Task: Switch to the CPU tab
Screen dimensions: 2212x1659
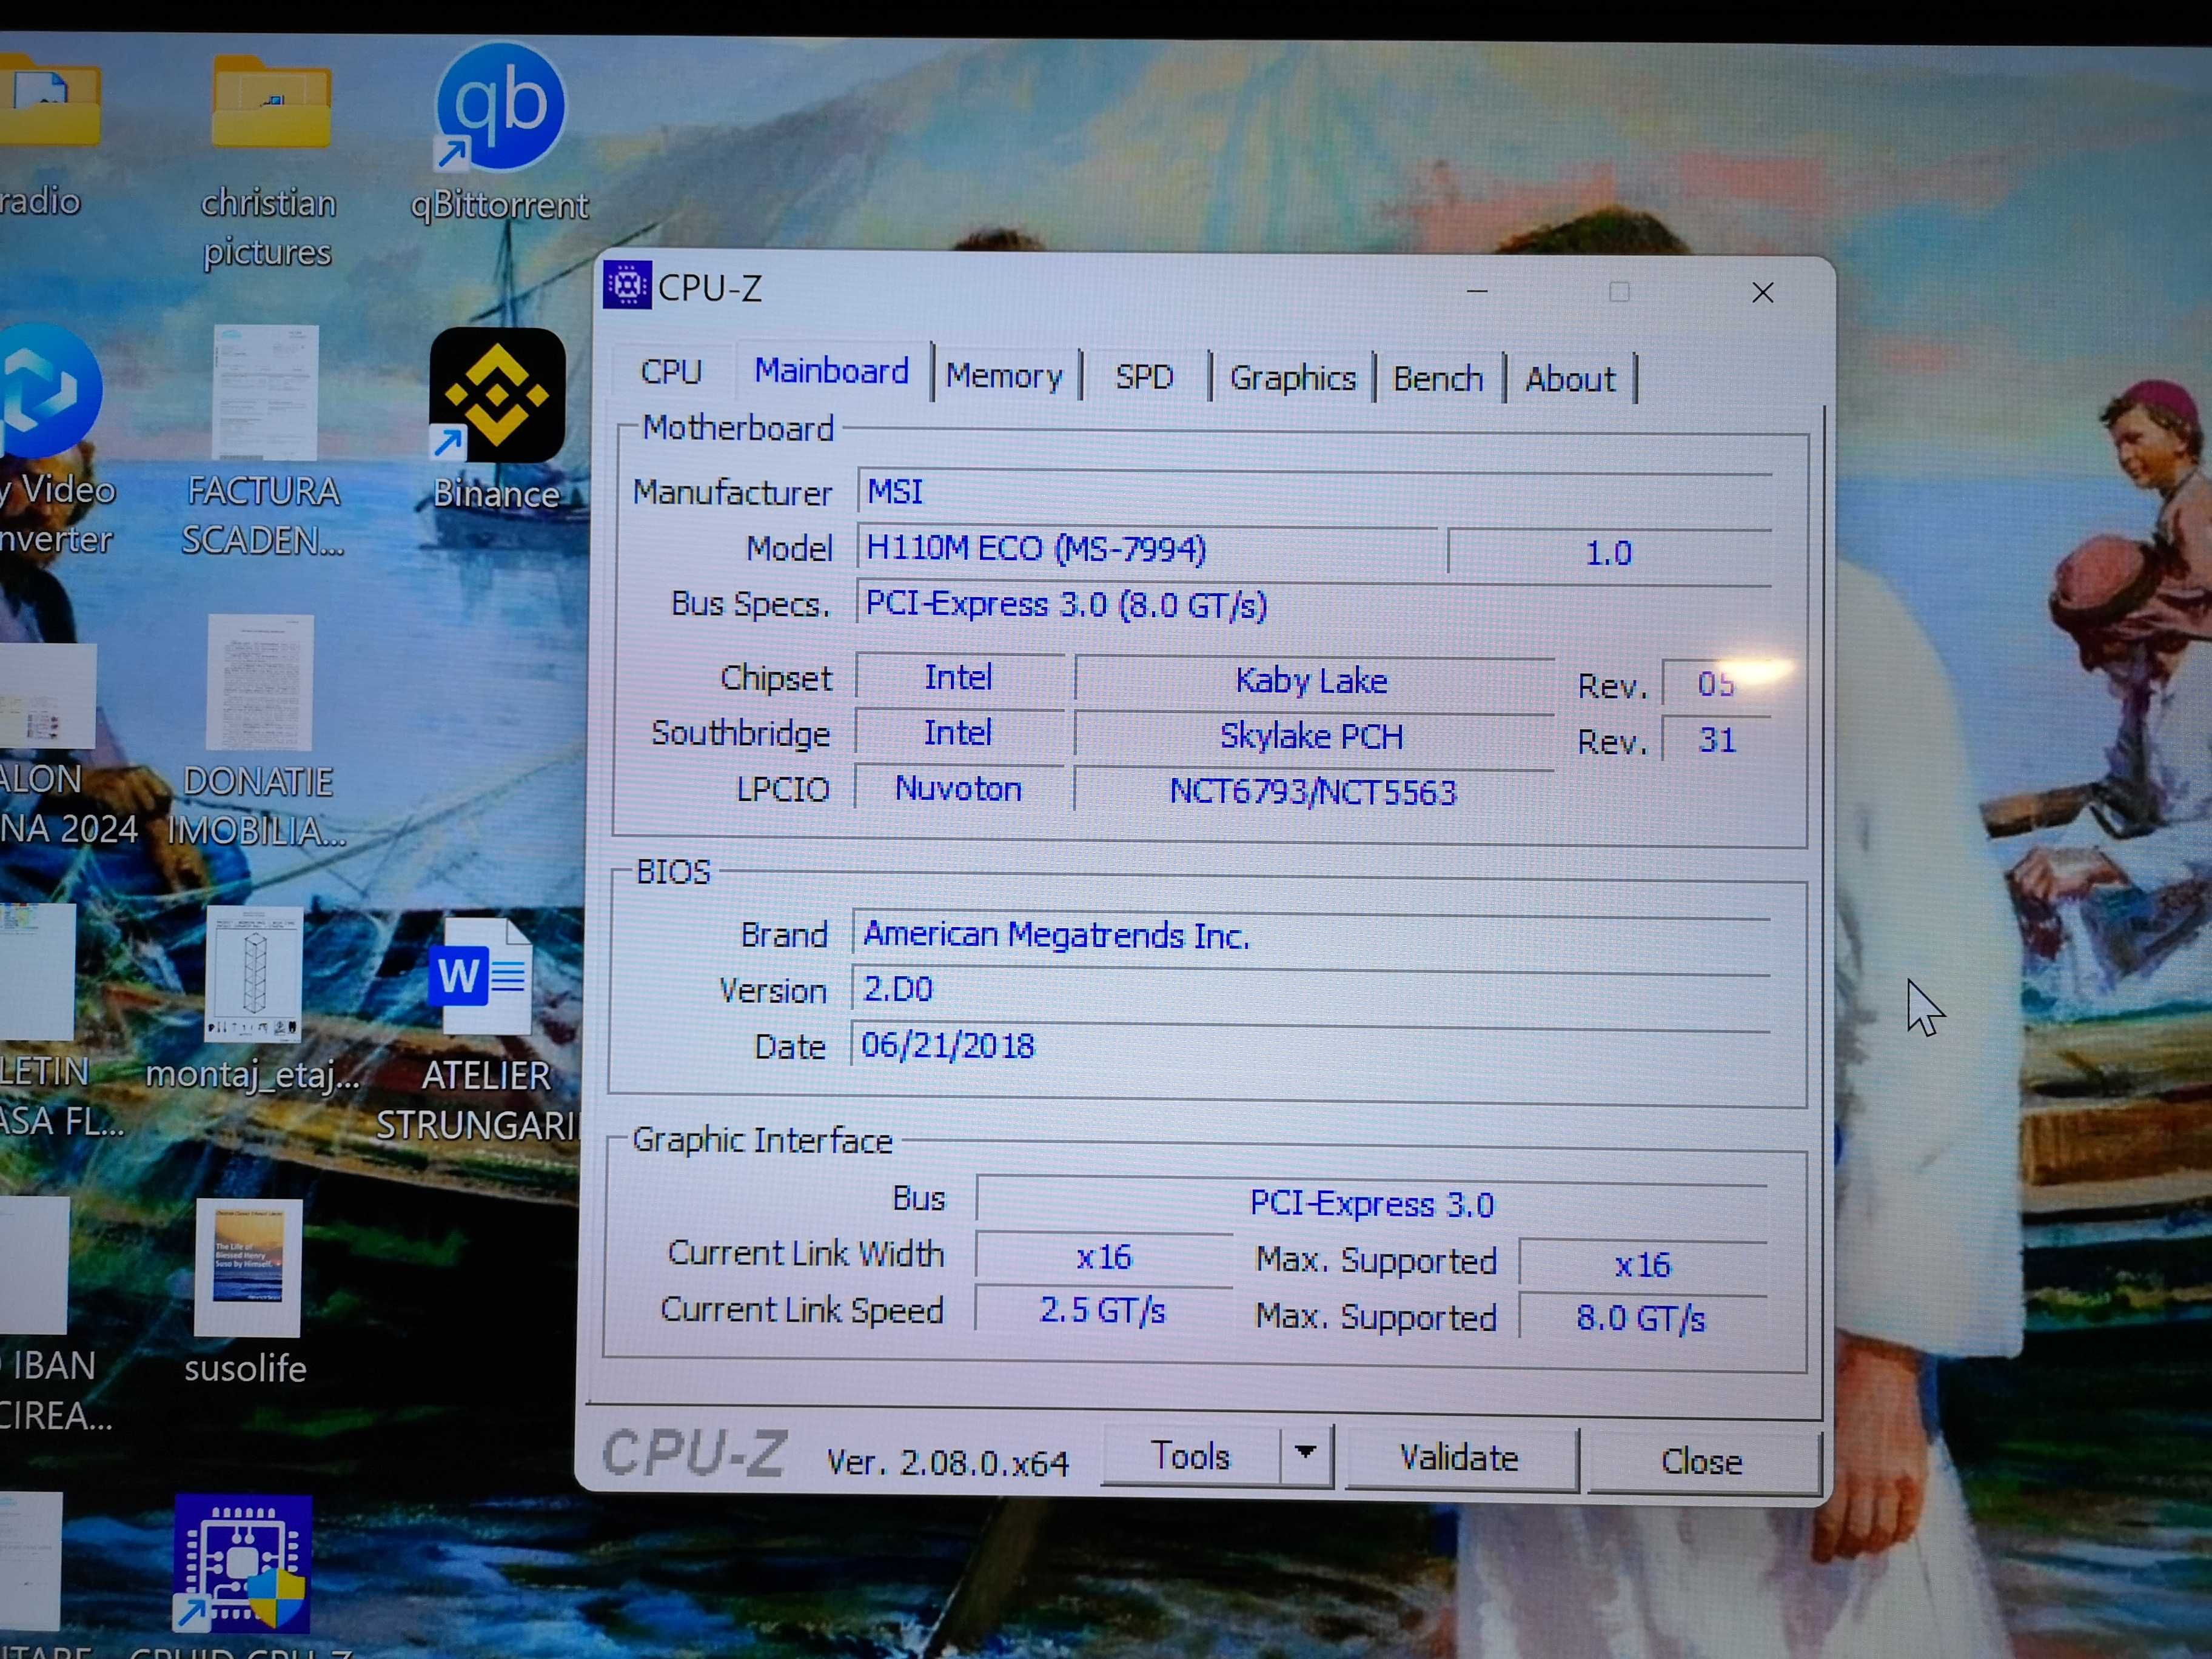Action: (671, 372)
